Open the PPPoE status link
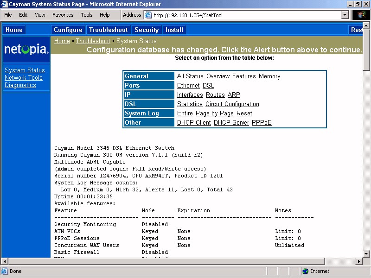The width and height of the screenshot is (371, 278). click(262, 122)
